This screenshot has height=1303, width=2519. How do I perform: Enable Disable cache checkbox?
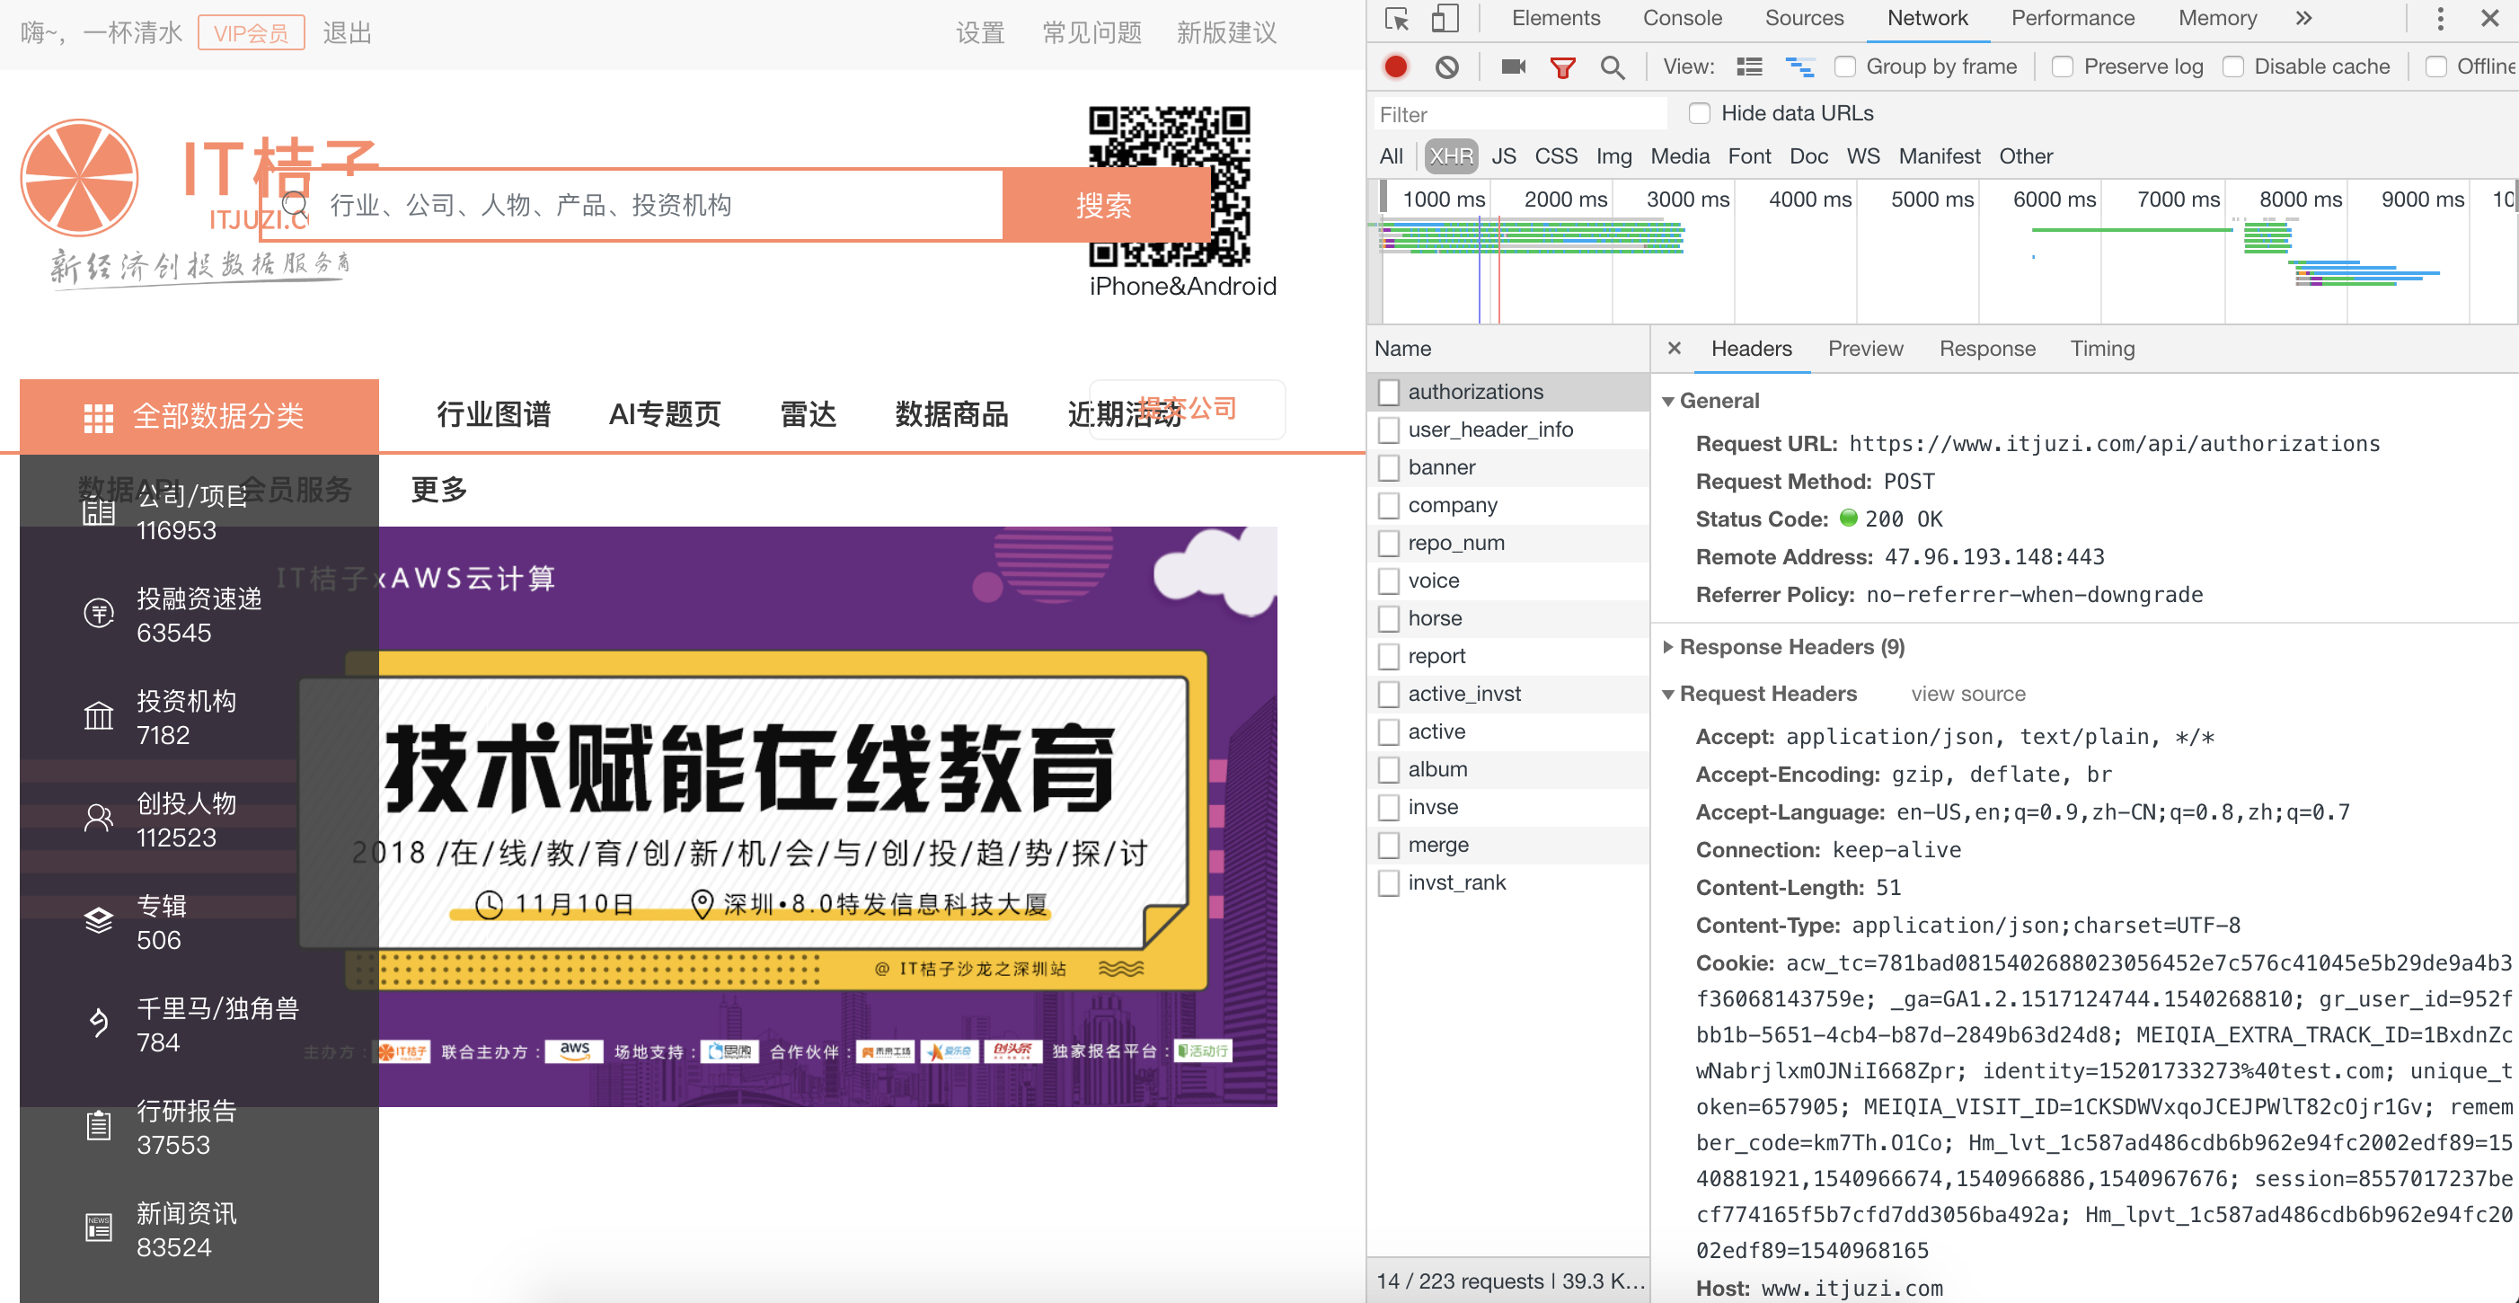[2232, 66]
